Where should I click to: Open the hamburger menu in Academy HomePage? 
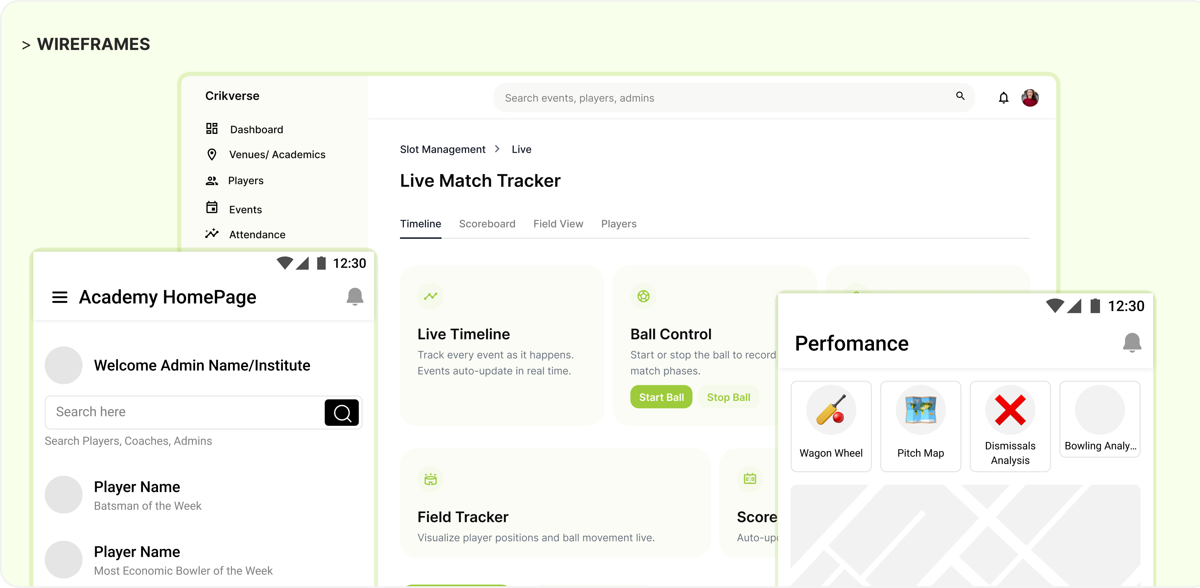[x=60, y=297]
